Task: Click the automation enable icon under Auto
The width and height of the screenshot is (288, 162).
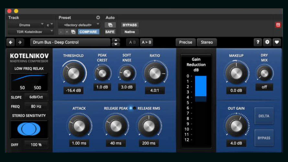Action: (110, 25)
